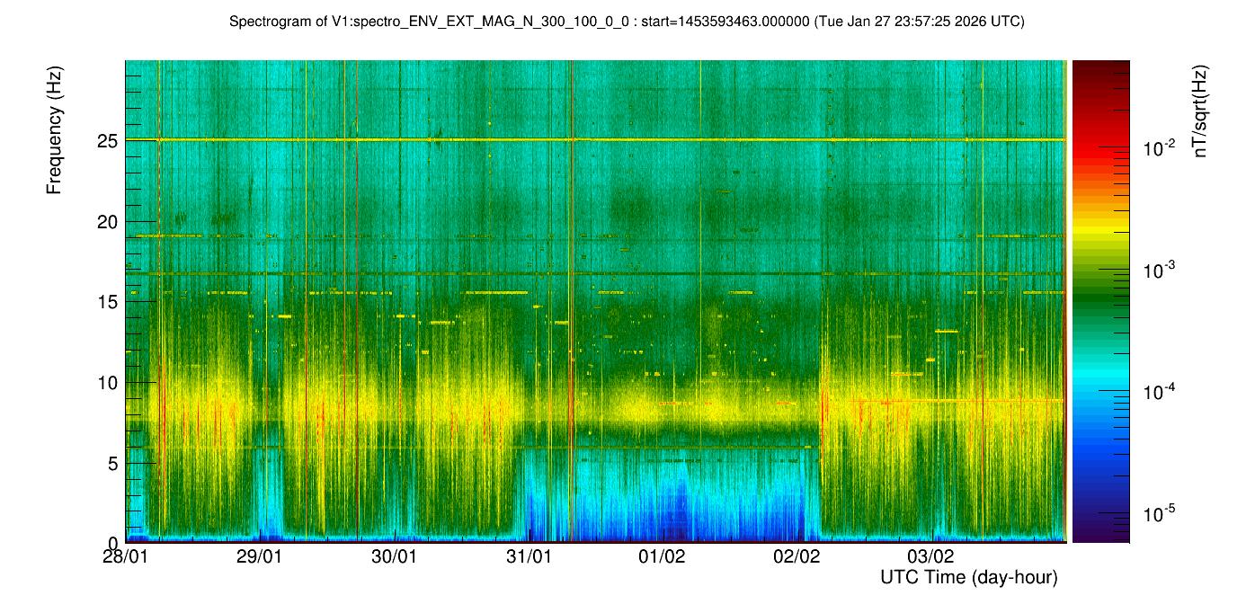Viewport: 1255px width, 604px height.
Task: Click the dark blue bottom of the color bar
Action: [1100, 537]
